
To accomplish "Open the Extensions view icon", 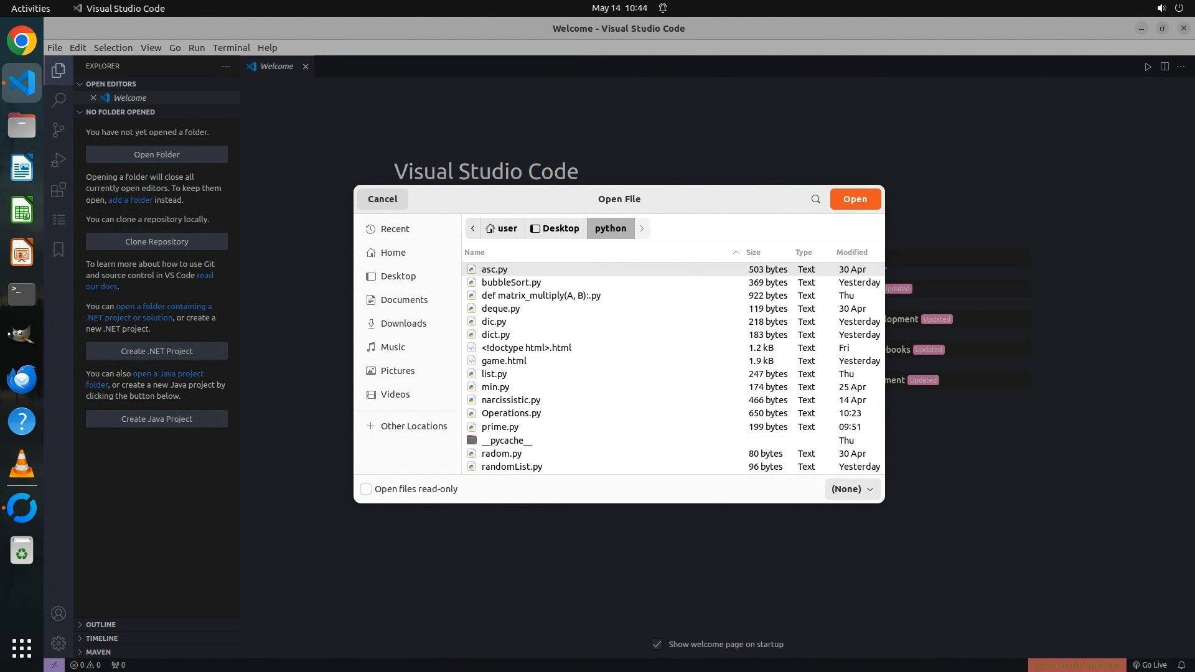I will coord(59,190).
